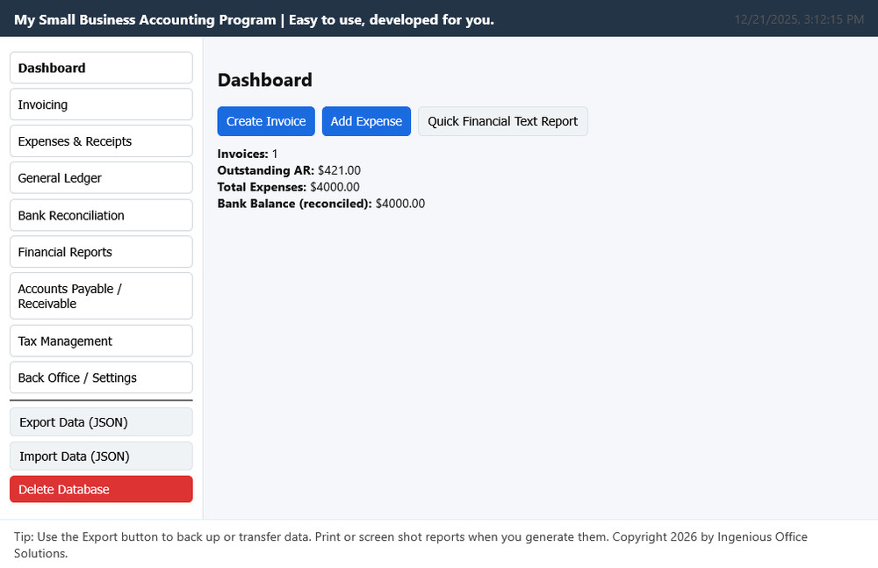Open the Dashboard section in sidebar
The height and width of the screenshot is (568, 878).
(x=100, y=68)
